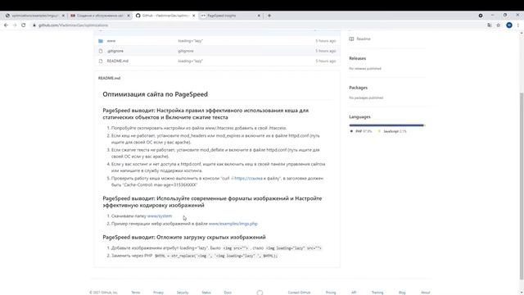The height and width of the screenshot is (295, 524).
Task: Open Contact GitHub in the footer
Action: tap(299, 293)
